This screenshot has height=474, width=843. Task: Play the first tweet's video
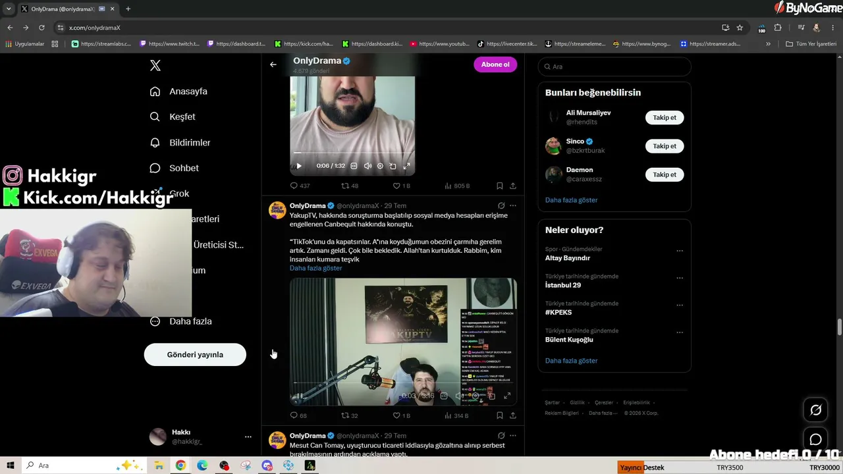[x=299, y=166]
